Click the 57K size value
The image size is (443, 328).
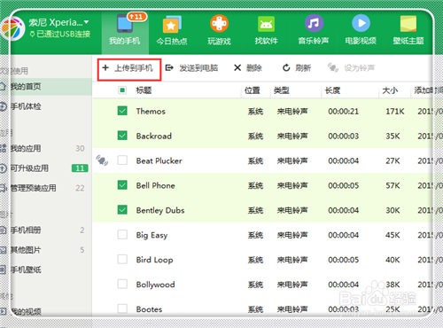pyautogui.click(x=392, y=185)
